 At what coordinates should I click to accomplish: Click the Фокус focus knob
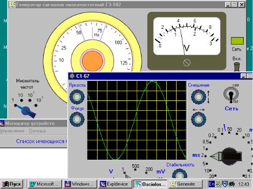click(77, 119)
